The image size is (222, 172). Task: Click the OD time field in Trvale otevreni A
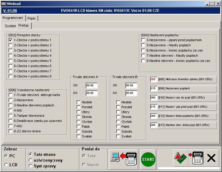(91, 85)
